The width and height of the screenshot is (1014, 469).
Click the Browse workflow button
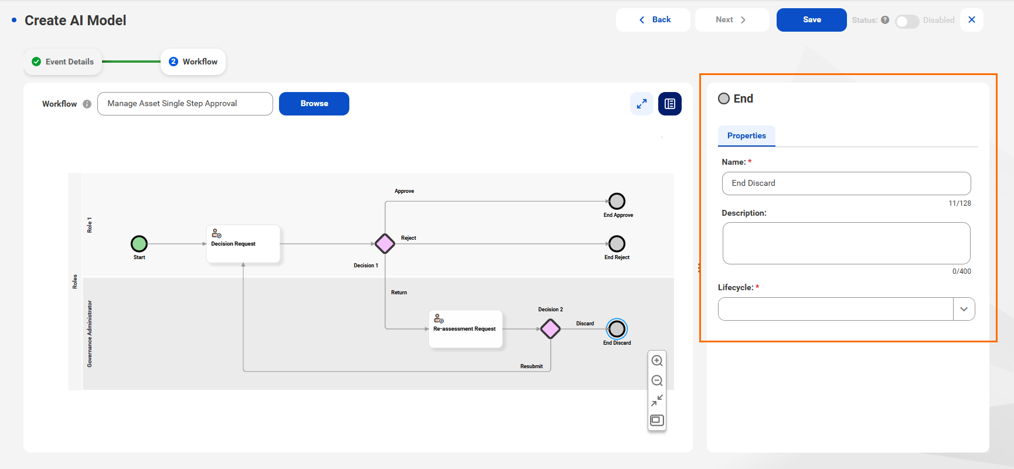314,104
